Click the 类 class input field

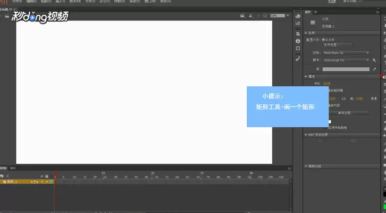pos(346,69)
